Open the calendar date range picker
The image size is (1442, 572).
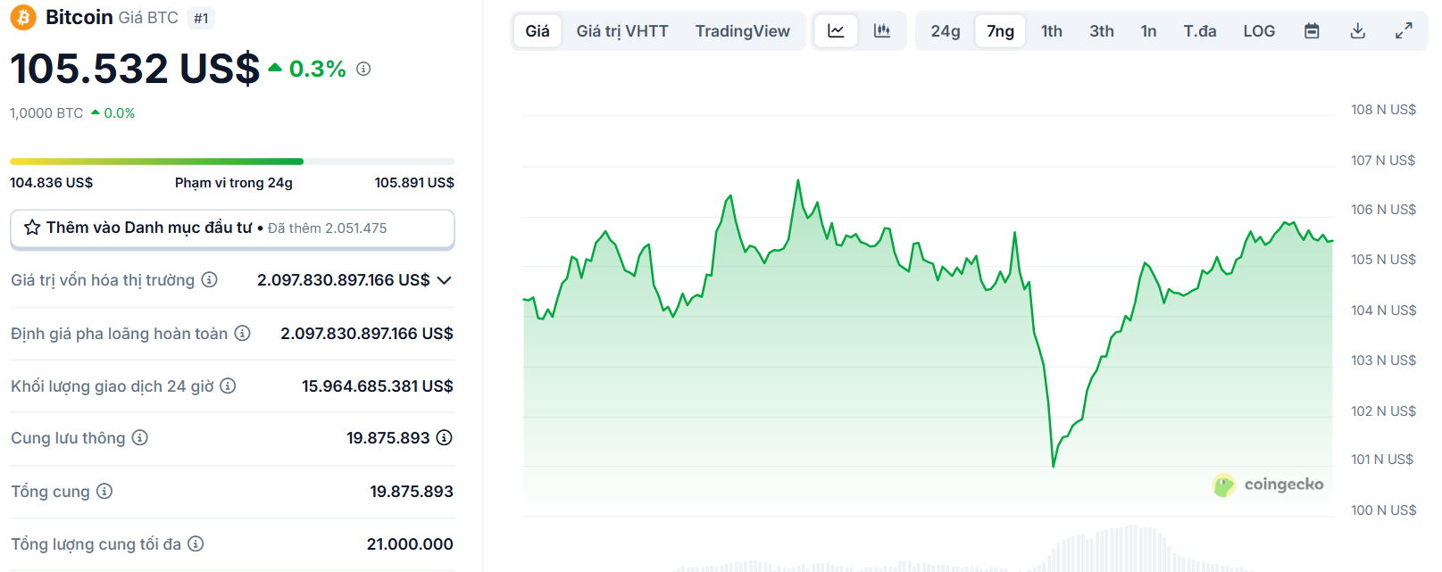1312,31
